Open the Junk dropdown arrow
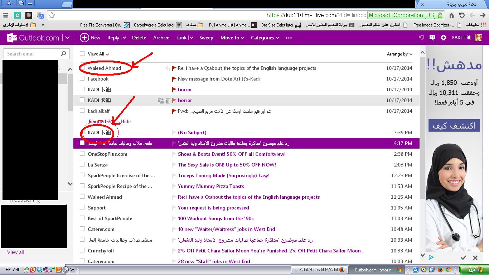 [191, 38]
